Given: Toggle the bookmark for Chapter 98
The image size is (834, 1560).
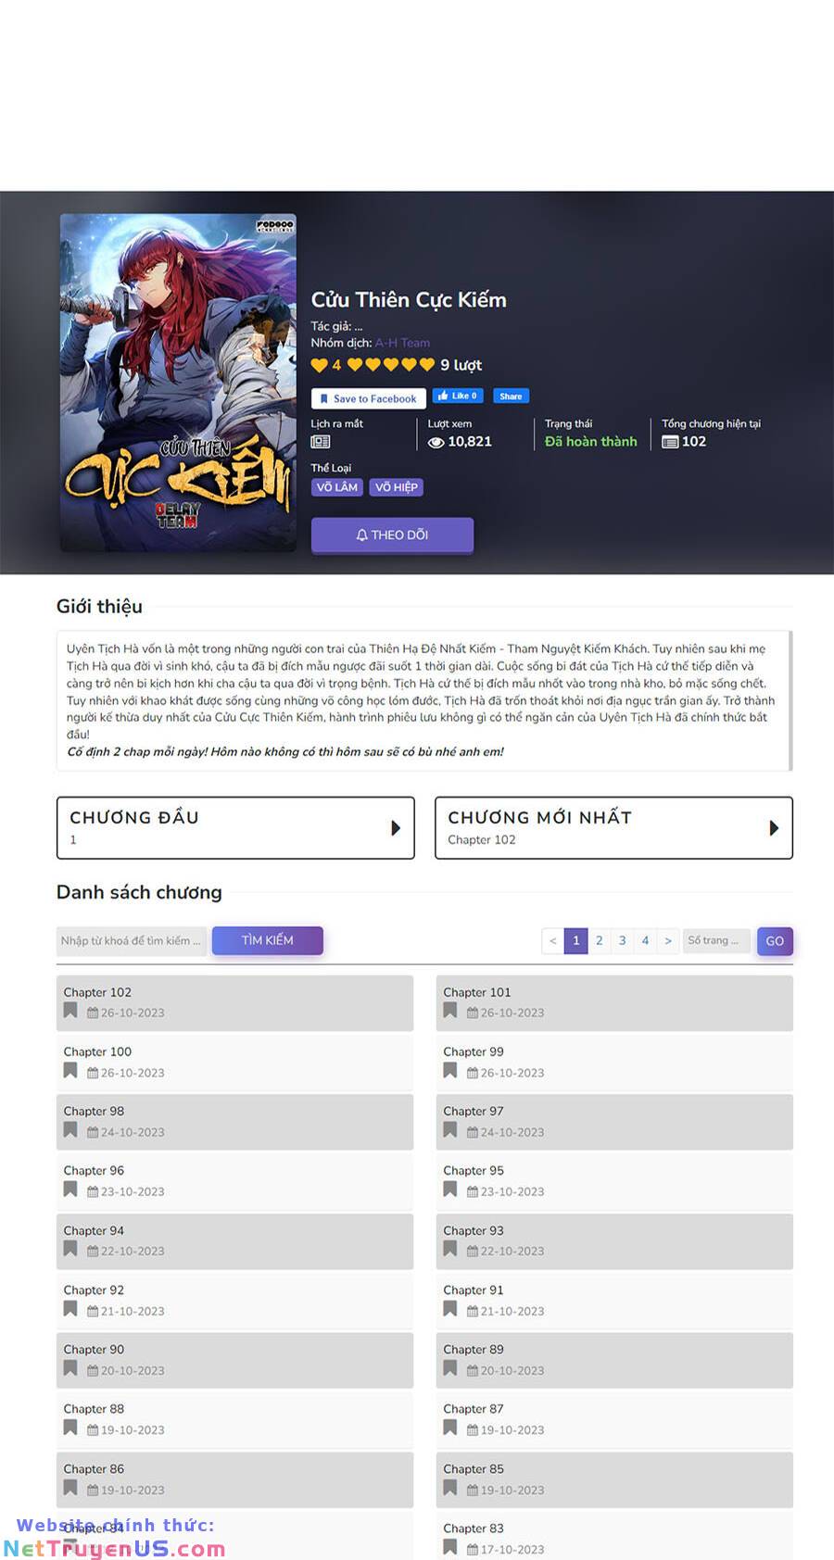Looking at the screenshot, I should point(70,1130).
